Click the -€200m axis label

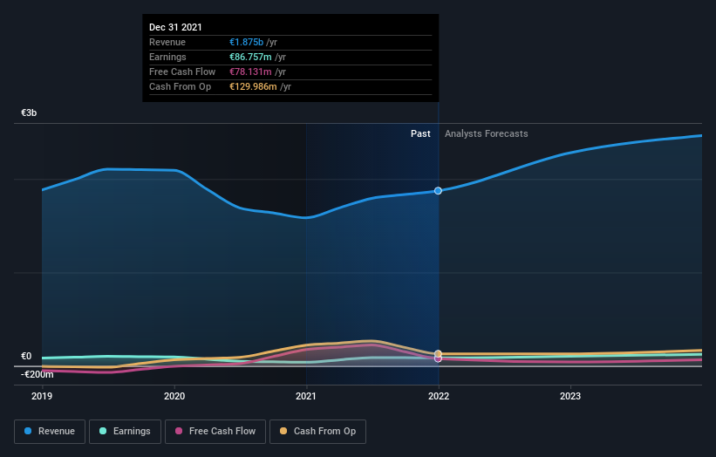click(37, 374)
